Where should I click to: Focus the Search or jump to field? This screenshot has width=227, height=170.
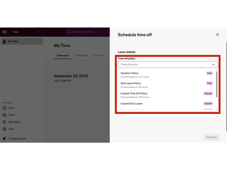coord(87,32)
